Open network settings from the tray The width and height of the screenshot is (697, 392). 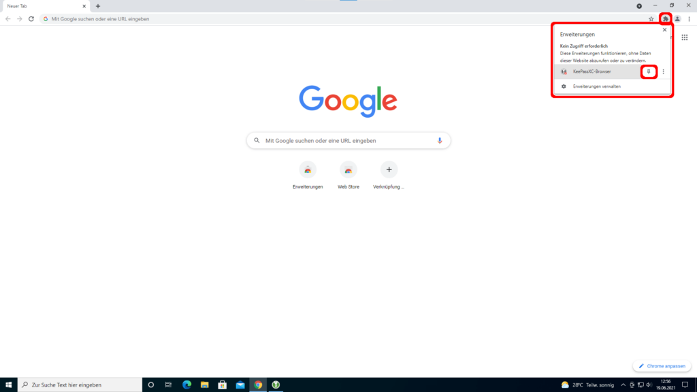641,385
